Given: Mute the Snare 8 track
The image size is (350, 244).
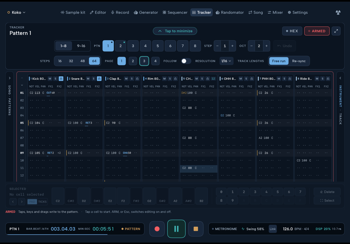Looking at the screenshot, I should click(88, 79).
